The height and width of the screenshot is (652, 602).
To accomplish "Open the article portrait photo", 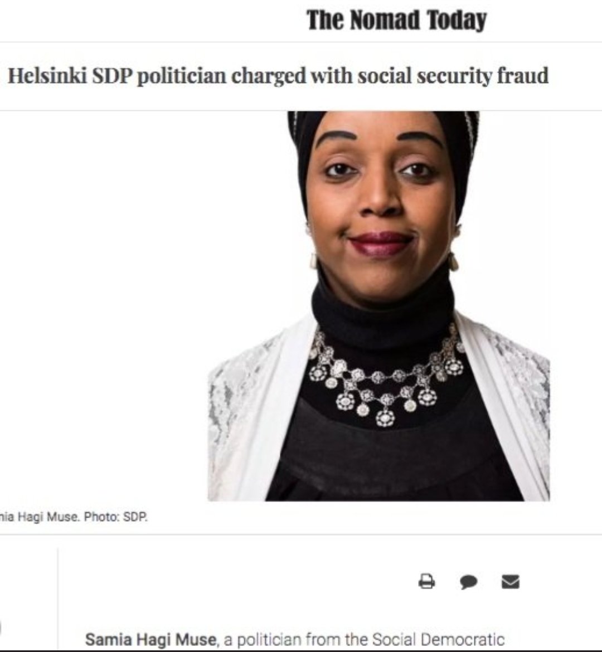I will [378, 306].
